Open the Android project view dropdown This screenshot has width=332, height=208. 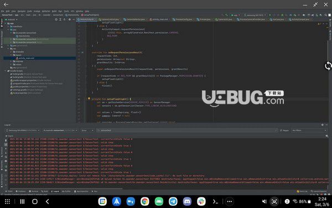coord(11,19)
